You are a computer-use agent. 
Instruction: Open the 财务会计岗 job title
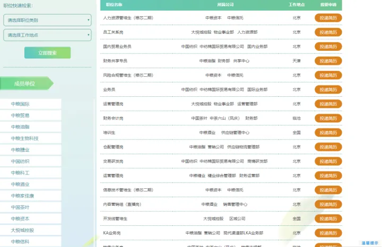[113, 118]
